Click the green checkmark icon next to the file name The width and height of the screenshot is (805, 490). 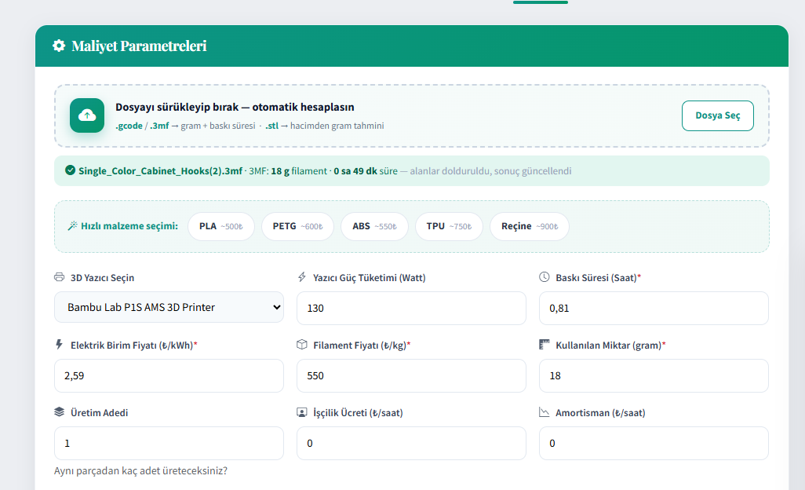[71, 170]
